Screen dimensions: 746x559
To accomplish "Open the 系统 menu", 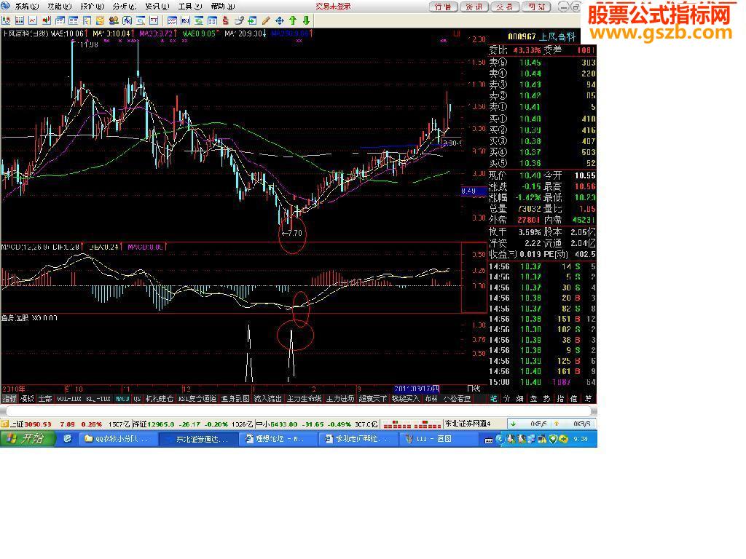I will click(x=27, y=6).
